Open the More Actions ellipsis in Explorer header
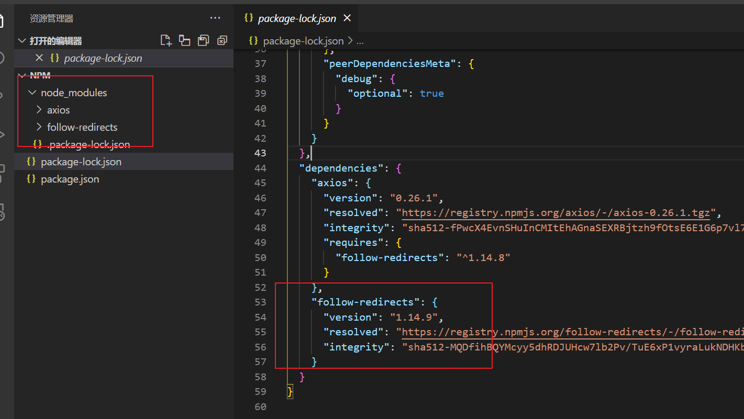The image size is (744, 419). click(x=215, y=17)
